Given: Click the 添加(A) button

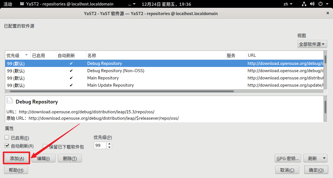Looking at the screenshot, I should [x=17, y=158].
